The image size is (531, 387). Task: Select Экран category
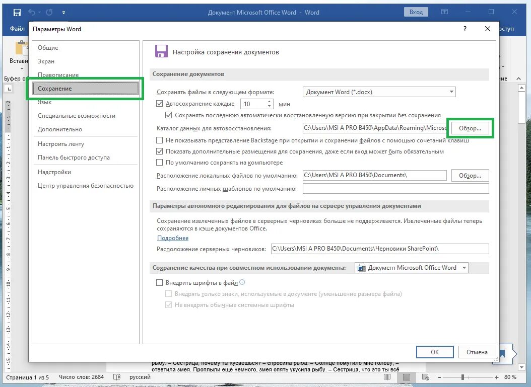tap(85, 61)
